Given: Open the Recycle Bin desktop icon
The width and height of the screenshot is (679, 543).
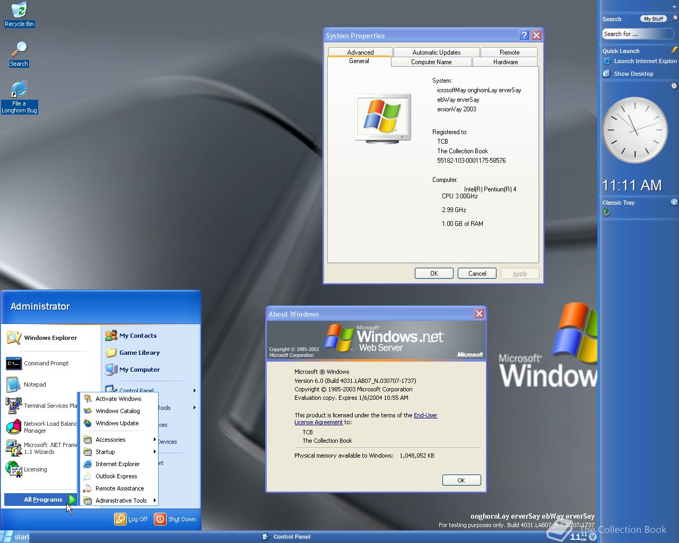Looking at the screenshot, I should click(19, 14).
